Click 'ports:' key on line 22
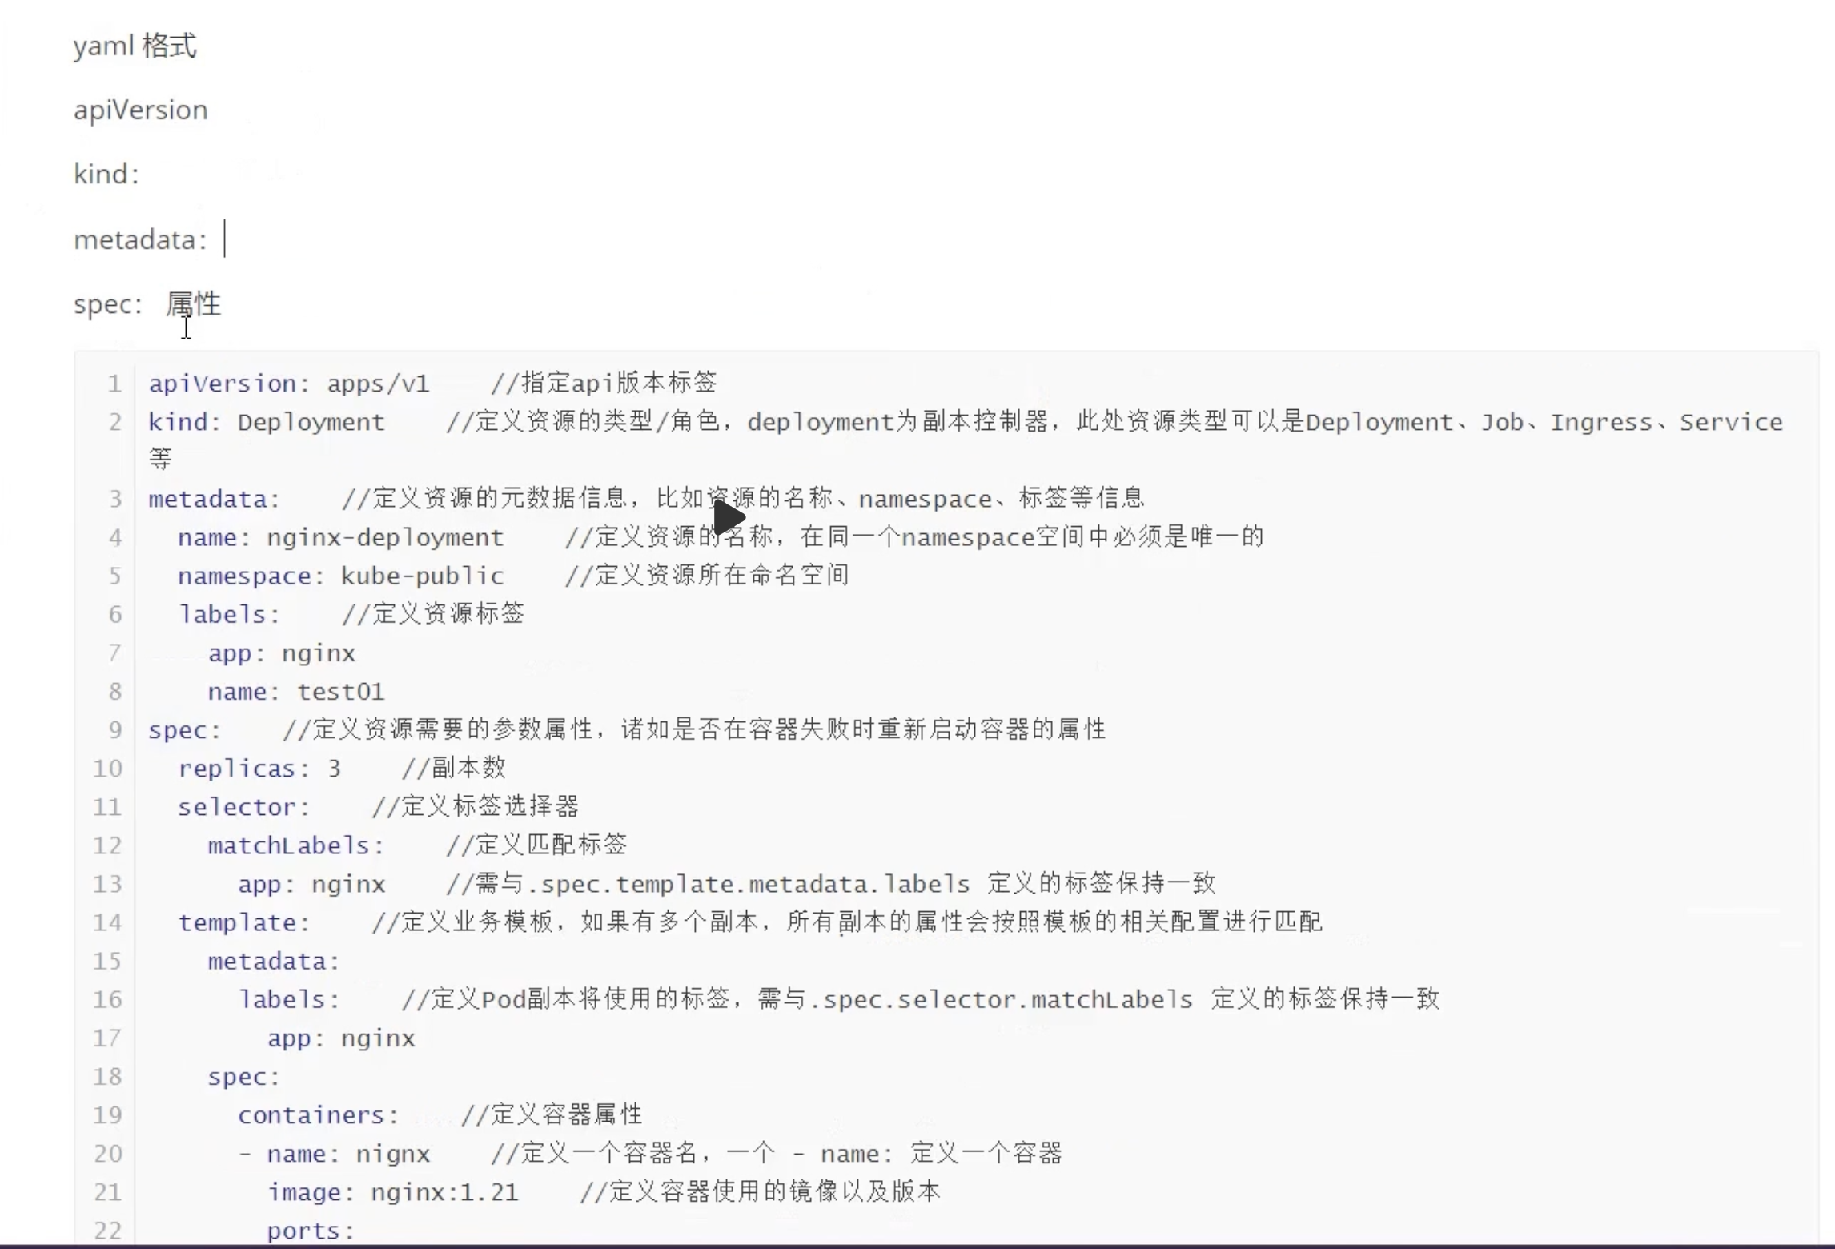The image size is (1835, 1249). click(311, 1231)
